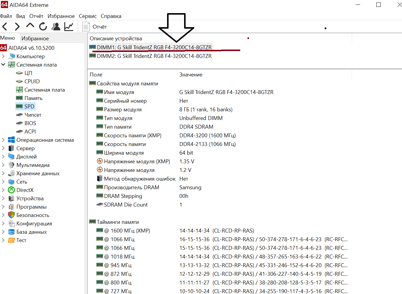Open the Избранное menu in menu bar
The height and width of the screenshot is (294, 402).
click(61, 16)
